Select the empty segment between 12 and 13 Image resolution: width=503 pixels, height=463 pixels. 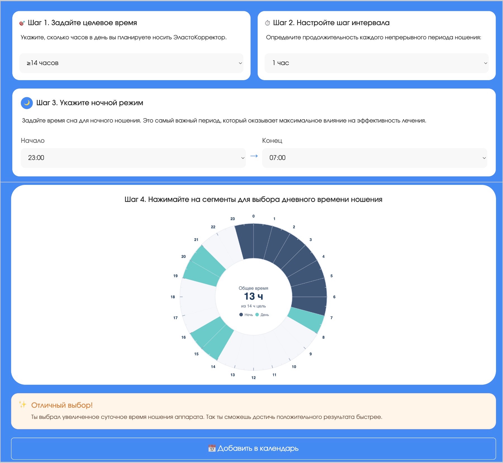point(246,352)
